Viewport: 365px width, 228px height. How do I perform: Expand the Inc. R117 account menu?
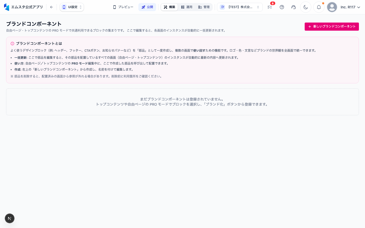click(x=350, y=7)
